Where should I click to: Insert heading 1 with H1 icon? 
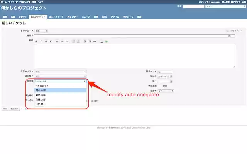pos(58,42)
